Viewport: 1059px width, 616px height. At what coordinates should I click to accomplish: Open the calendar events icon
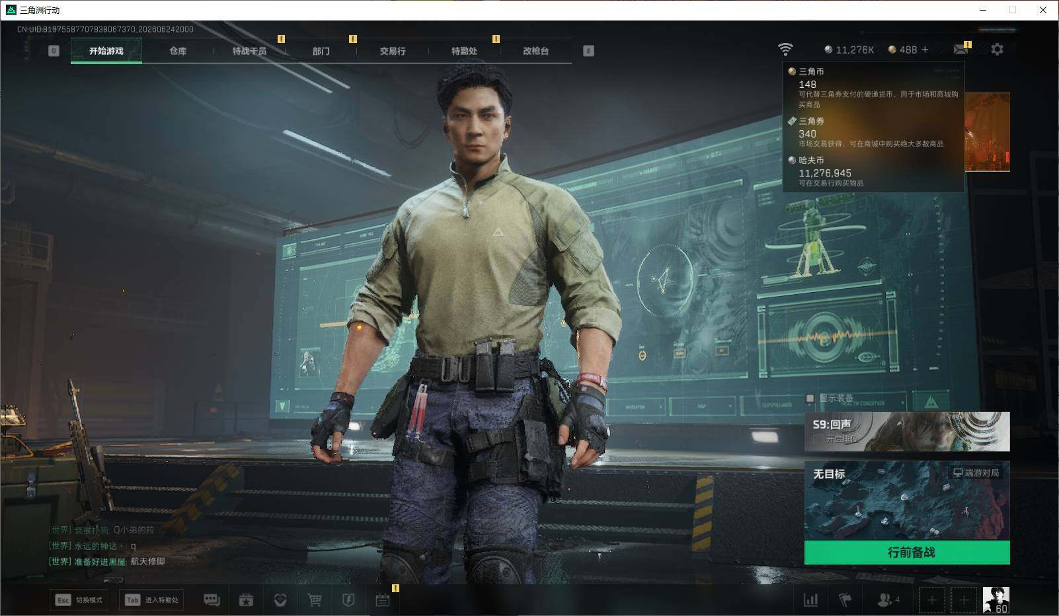click(383, 600)
